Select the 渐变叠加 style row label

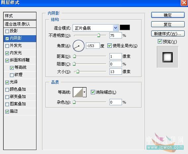click(x=18, y=97)
